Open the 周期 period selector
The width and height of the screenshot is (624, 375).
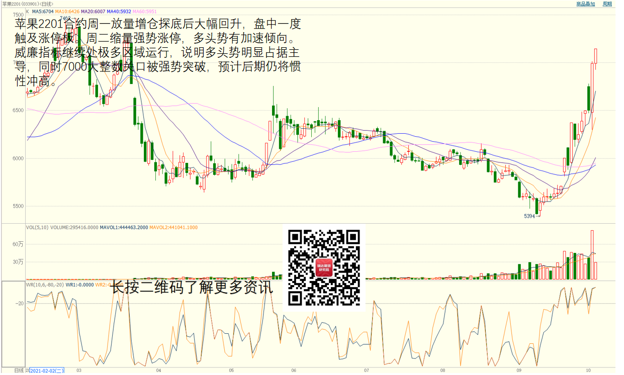coord(607,4)
